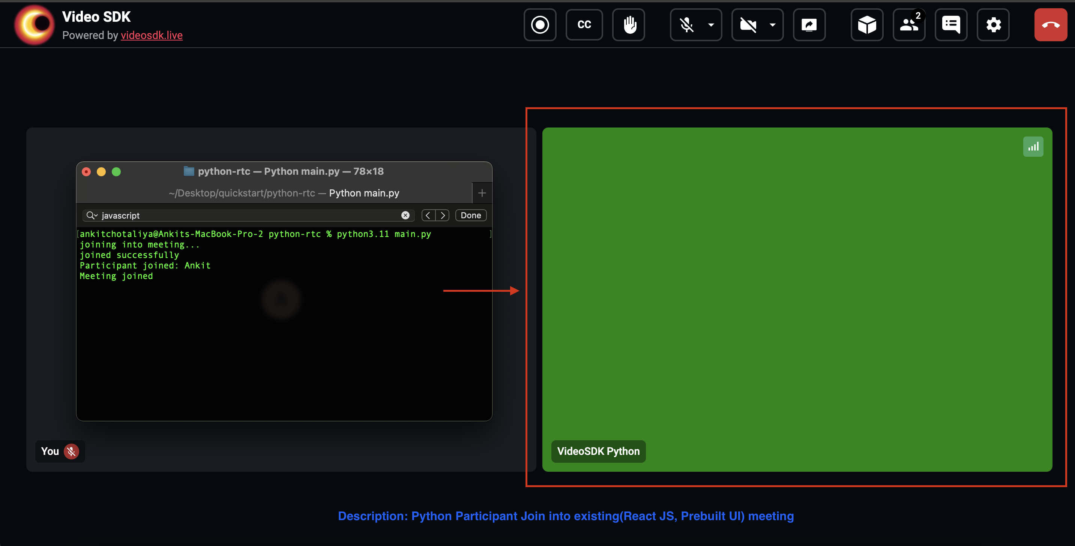Click the 'Participant joined: Ankit' terminal line
This screenshot has width=1075, height=546.
click(x=145, y=266)
